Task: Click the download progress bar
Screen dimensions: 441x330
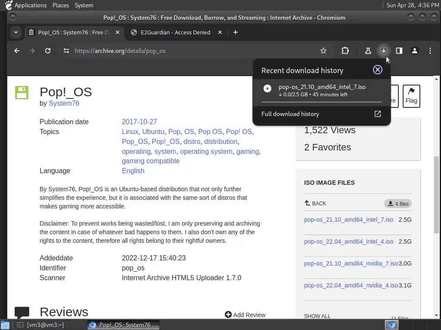Action: pyautogui.click(x=321, y=102)
